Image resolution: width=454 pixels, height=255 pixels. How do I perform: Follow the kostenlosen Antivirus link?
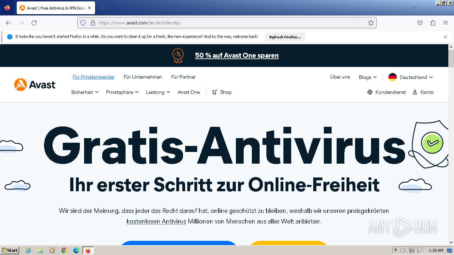tap(156, 221)
